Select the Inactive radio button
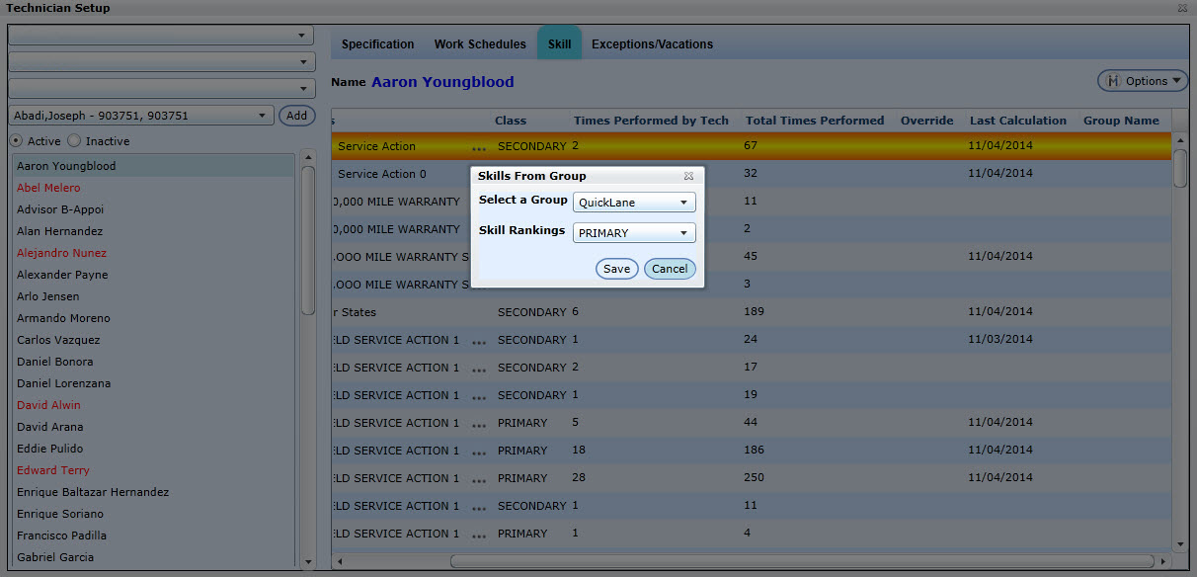1197x577 pixels. coord(75,141)
